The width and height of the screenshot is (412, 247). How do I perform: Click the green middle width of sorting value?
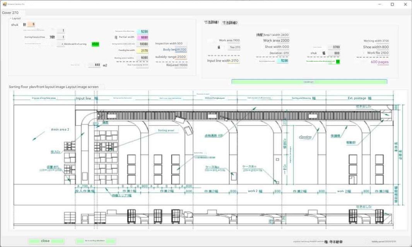[95, 44]
